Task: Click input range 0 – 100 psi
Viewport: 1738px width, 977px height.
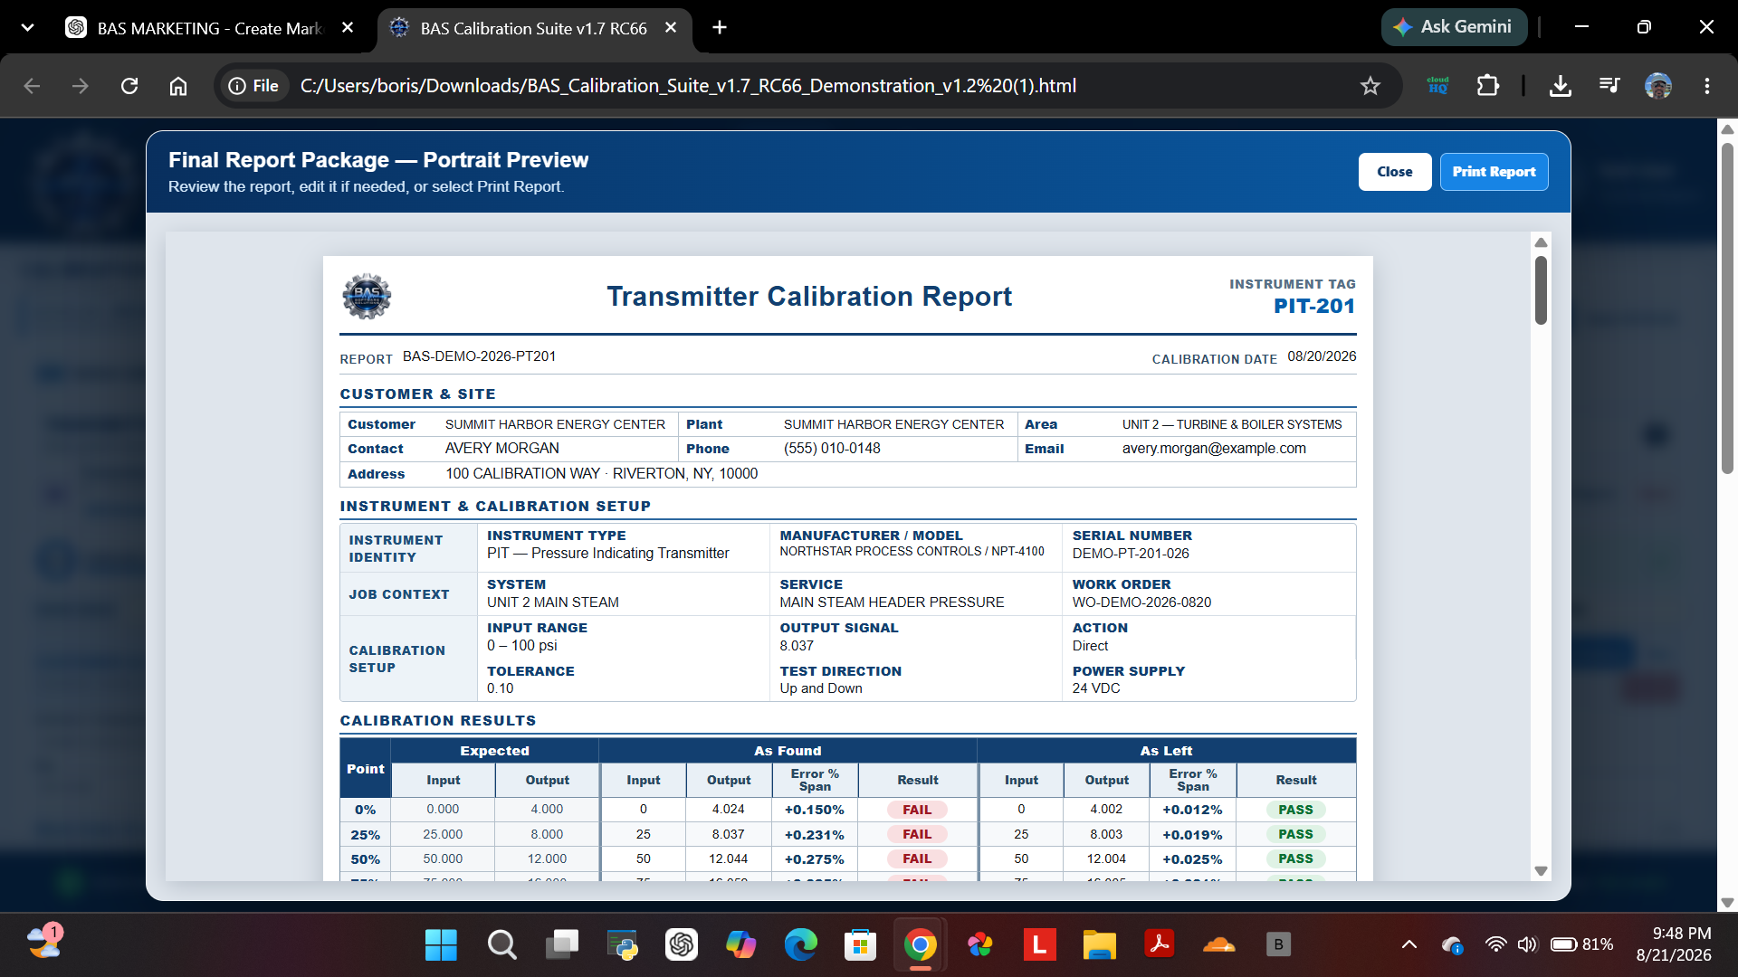Action: [x=522, y=646]
